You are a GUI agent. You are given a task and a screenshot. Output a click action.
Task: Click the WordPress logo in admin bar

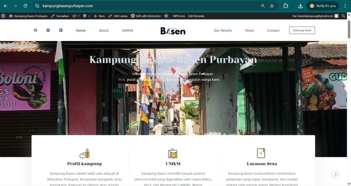tap(3, 16)
